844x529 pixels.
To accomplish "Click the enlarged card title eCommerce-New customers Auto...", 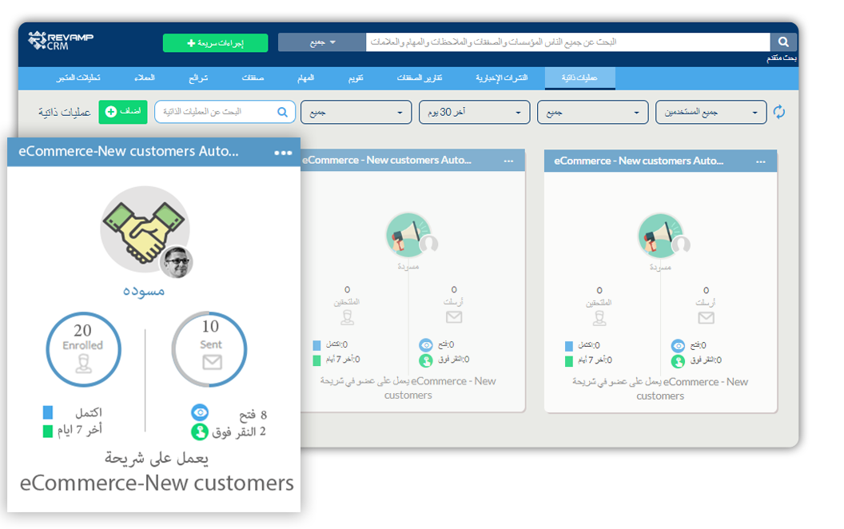I will (128, 151).
